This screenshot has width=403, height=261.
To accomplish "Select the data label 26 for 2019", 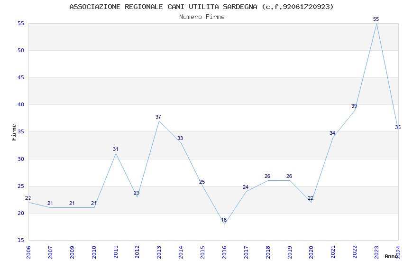I will pyautogui.click(x=289, y=176).
